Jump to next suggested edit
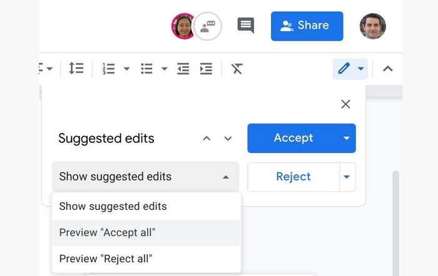This screenshot has height=276, width=438. 228,139
